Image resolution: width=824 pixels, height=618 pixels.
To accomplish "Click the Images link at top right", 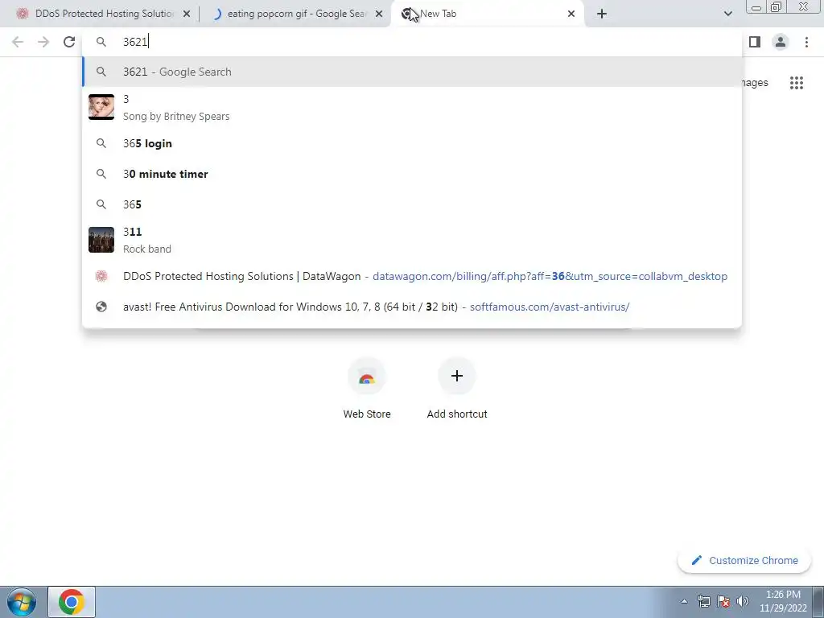I will (x=755, y=83).
